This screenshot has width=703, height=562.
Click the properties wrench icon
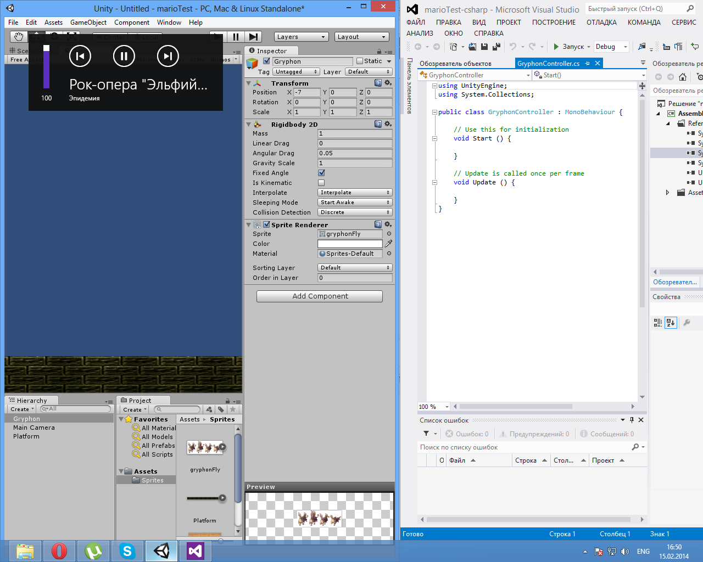coord(687,323)
